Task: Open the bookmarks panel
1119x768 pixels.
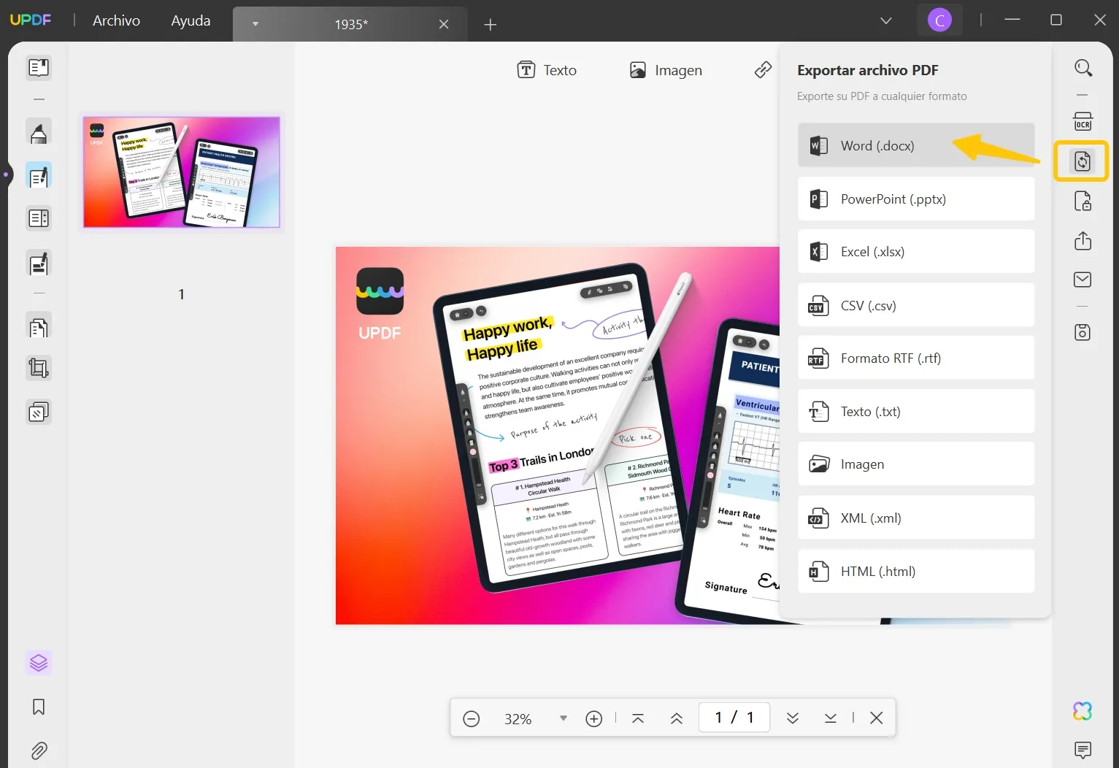Action: (39, 706)
